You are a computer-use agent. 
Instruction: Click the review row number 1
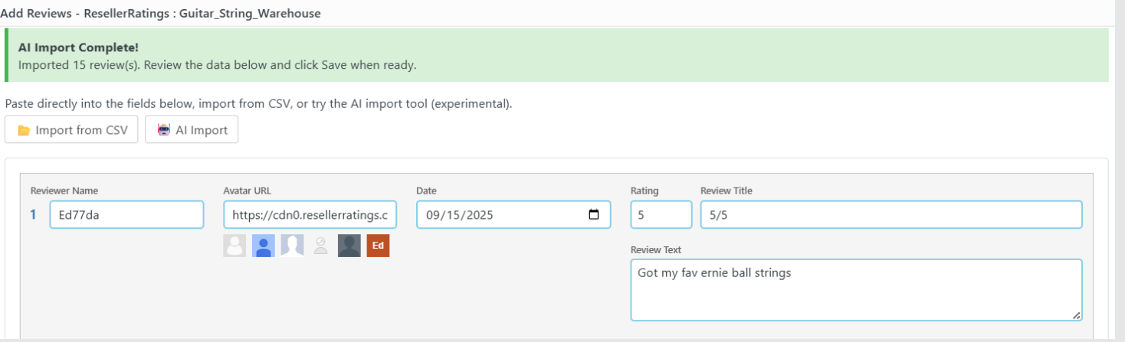click(x=34, y=215)
